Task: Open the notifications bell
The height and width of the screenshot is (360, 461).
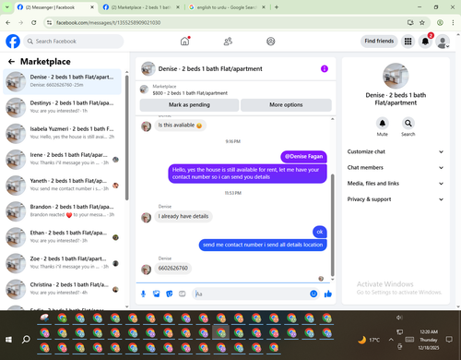Action: click(425, 42)
